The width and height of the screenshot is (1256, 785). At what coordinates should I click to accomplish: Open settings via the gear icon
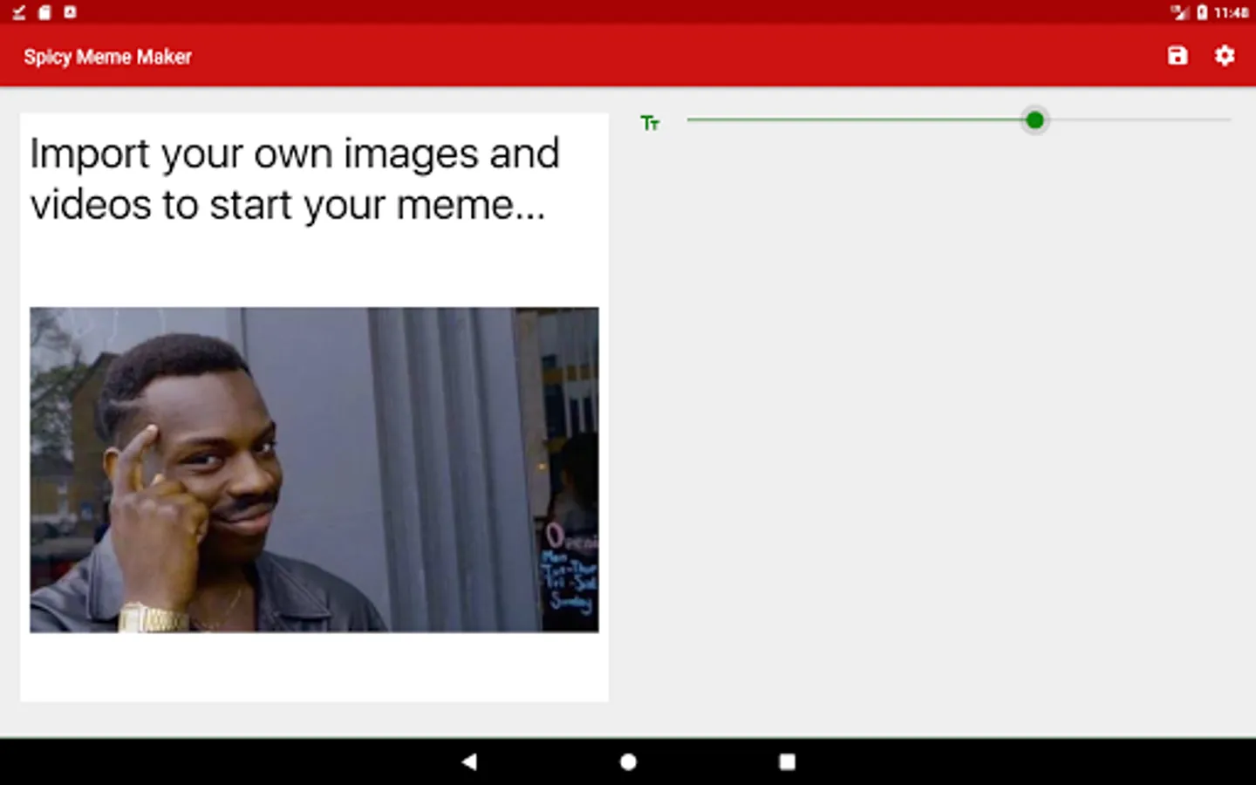(x=1225, y=56)
